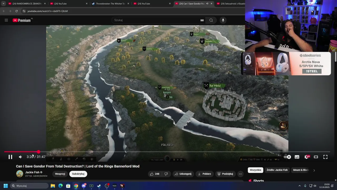Click the Wyszukaj taskbar search box
The width and height of the screenshot is (337, 190).
(29, 186)
